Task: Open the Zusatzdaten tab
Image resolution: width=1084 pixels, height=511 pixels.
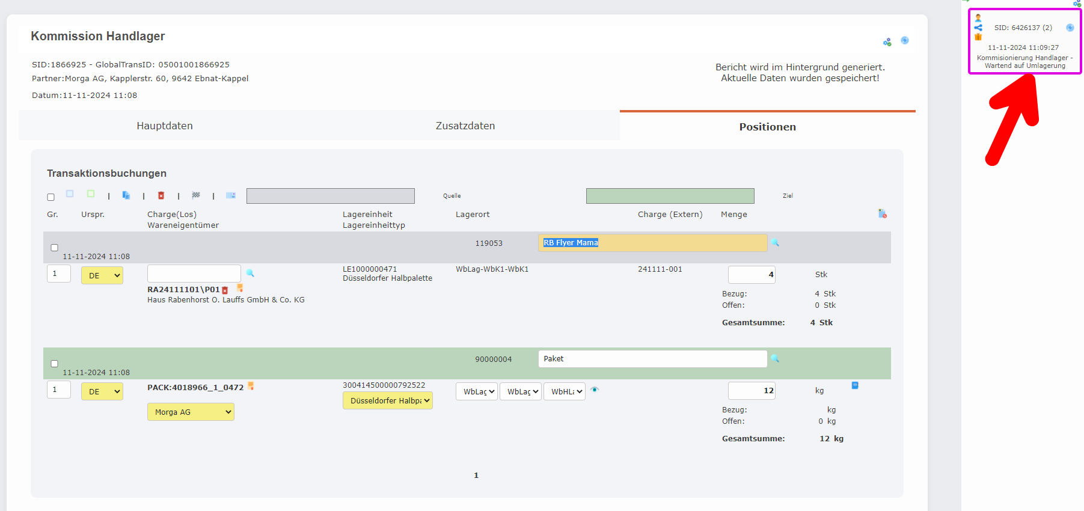Action: point(465,126)
